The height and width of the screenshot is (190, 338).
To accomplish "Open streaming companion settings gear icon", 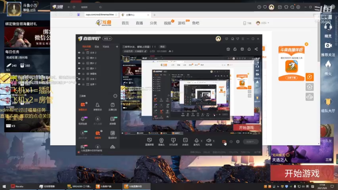I will [x=237, y=142].
